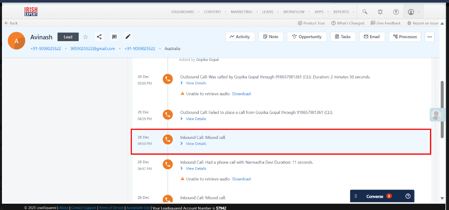Click the Converse unread badge 2
The height and width of the screenshot is (210, 449).
point(389,196)
